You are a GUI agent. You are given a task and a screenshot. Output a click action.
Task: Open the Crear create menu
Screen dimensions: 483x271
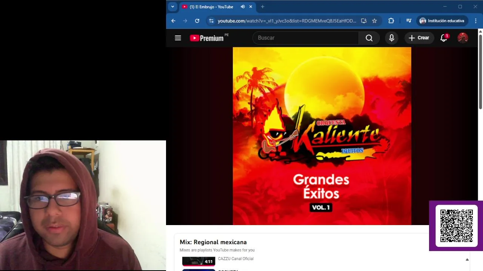tap(419, 38)
